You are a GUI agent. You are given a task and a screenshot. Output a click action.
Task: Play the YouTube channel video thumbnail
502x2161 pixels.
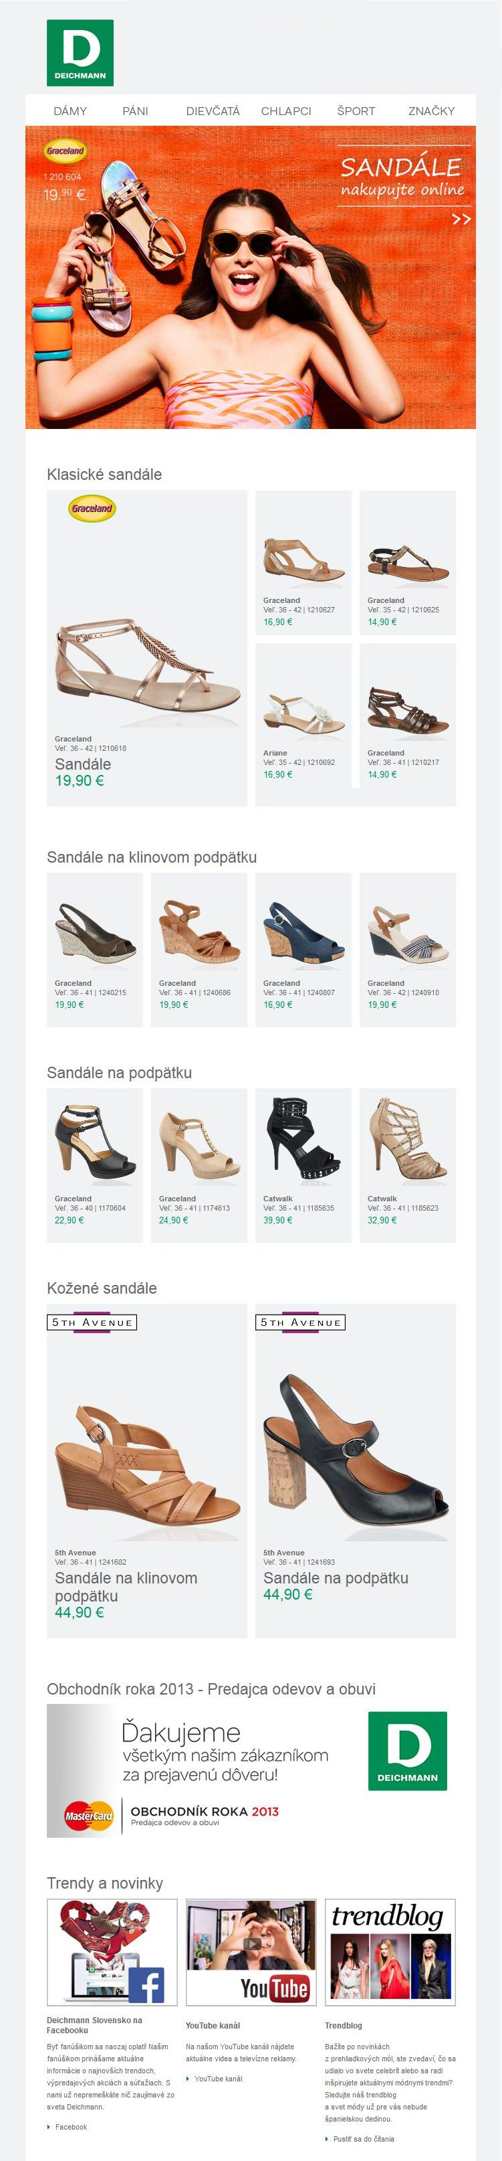pyautogui.click(x=251, y=1952)
